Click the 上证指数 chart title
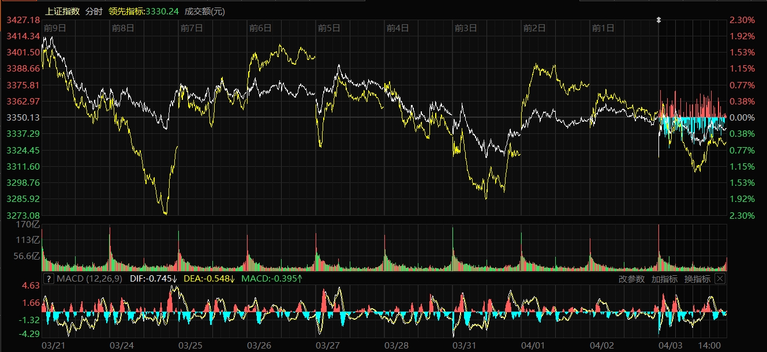Screen dimensions: 767x352 point(62,12)
